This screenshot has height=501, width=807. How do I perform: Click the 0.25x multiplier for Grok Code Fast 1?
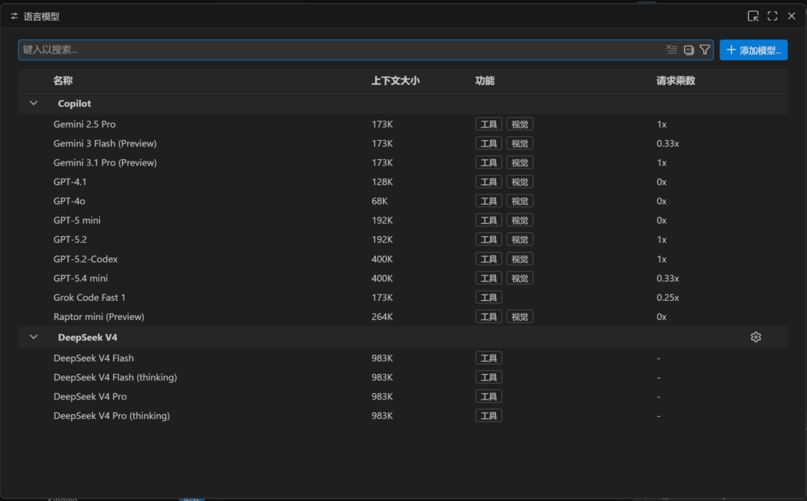click(x=668, y=297)
